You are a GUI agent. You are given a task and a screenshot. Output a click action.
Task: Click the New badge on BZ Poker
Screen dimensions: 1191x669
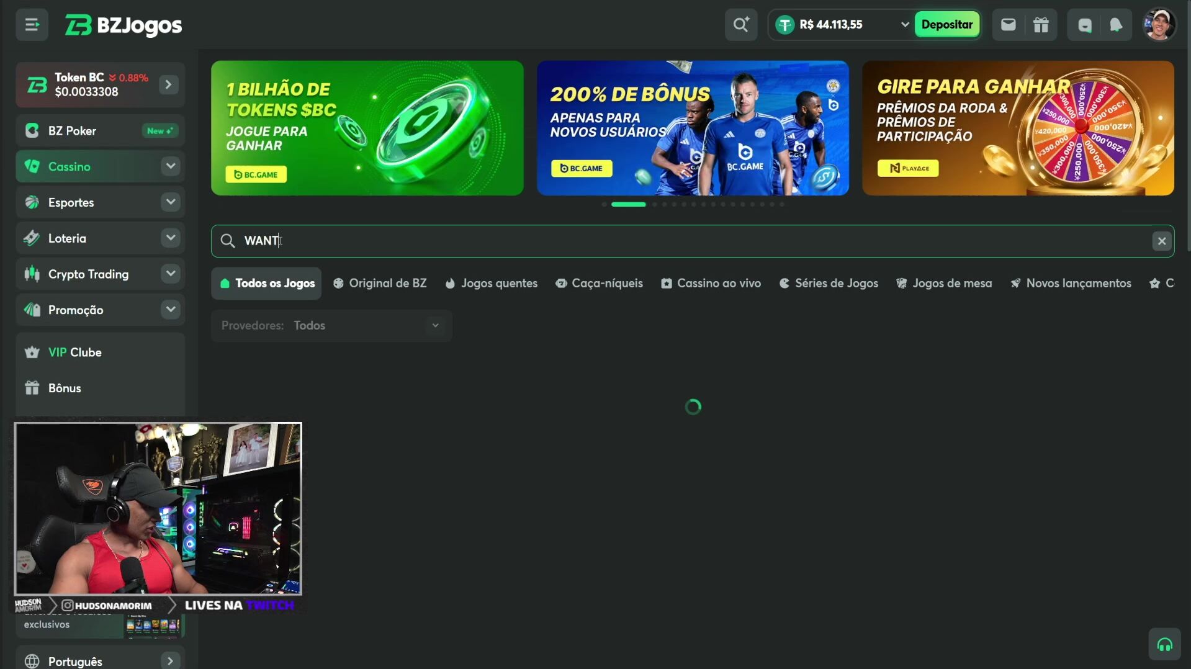tap(160, 131)
